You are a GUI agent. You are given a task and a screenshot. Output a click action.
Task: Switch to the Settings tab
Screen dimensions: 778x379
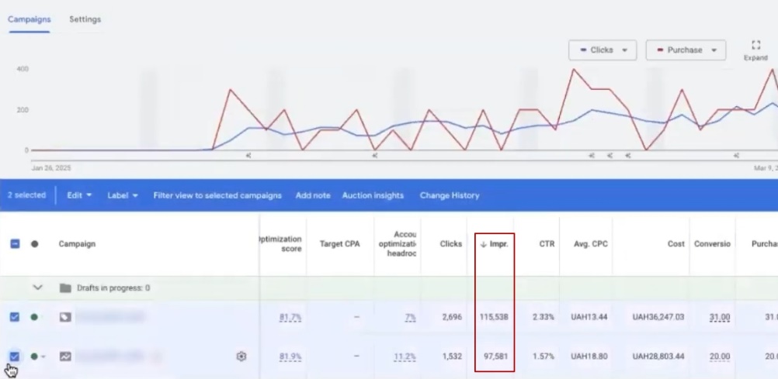tap(85, 19)
